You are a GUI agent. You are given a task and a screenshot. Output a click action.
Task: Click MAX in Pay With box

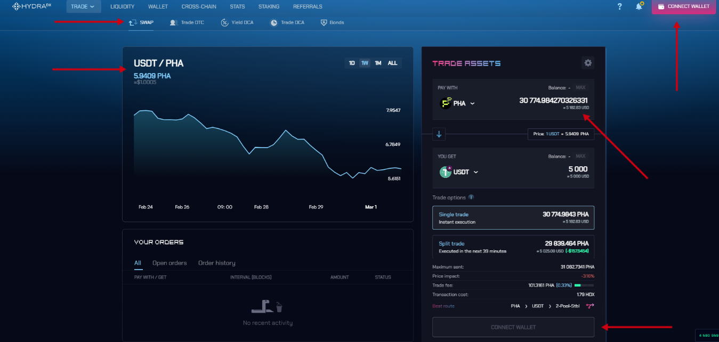pos(580,87)
